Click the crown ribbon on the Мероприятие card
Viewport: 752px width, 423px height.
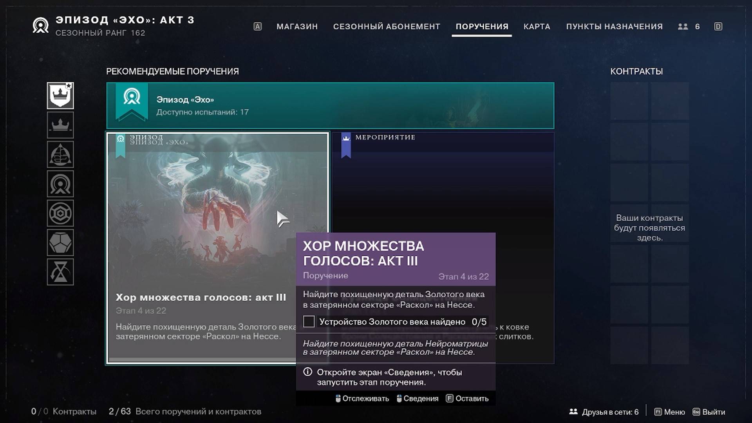[346, 145]
